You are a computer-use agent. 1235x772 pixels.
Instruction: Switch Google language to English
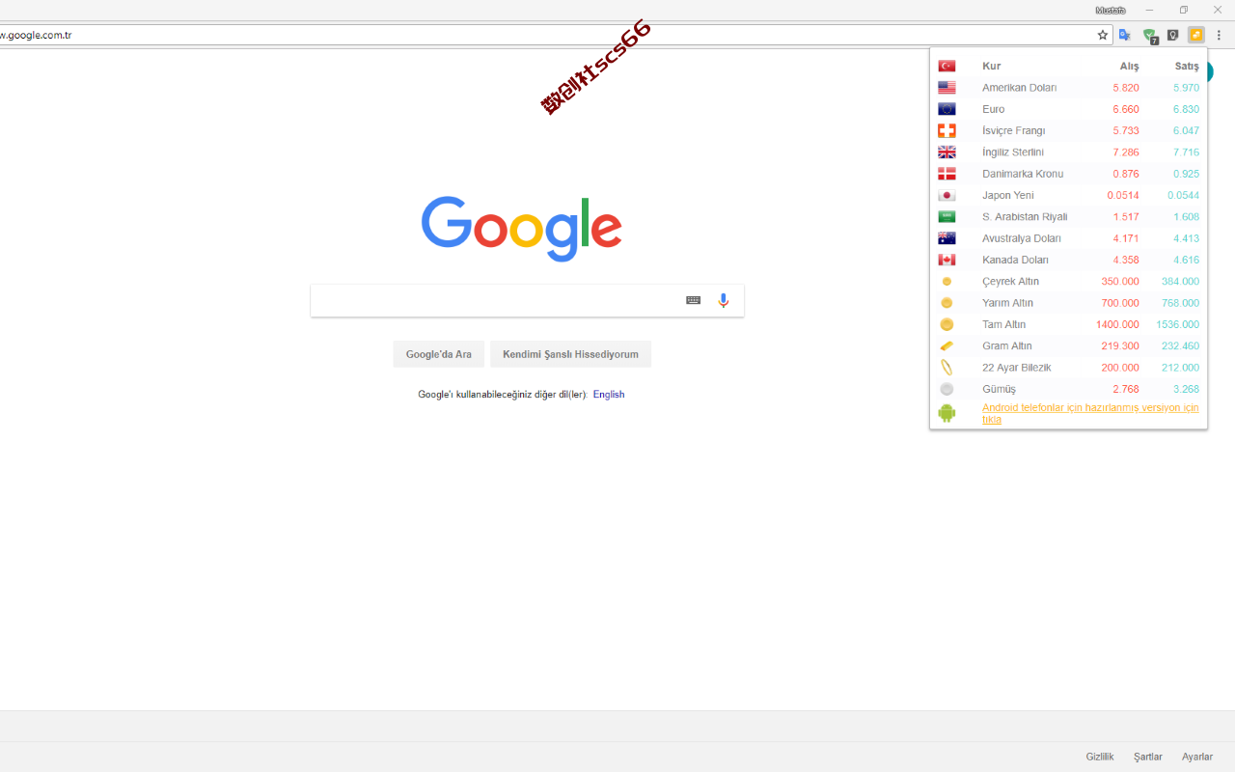pyautogui.click(x=609, y=395)
